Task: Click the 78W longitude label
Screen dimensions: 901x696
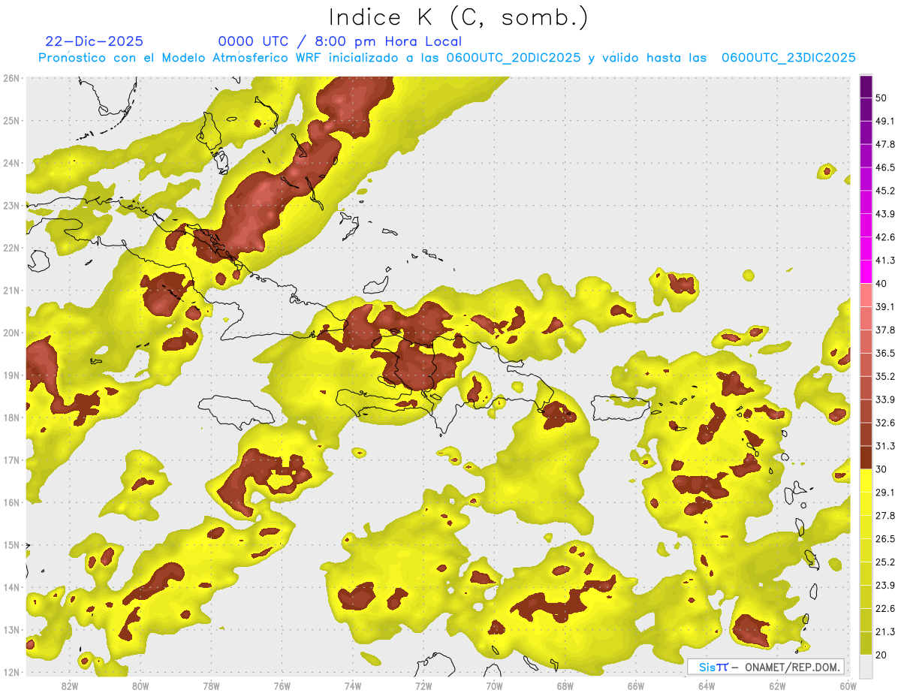Action: pyautogui.click(x=211, y=686)
